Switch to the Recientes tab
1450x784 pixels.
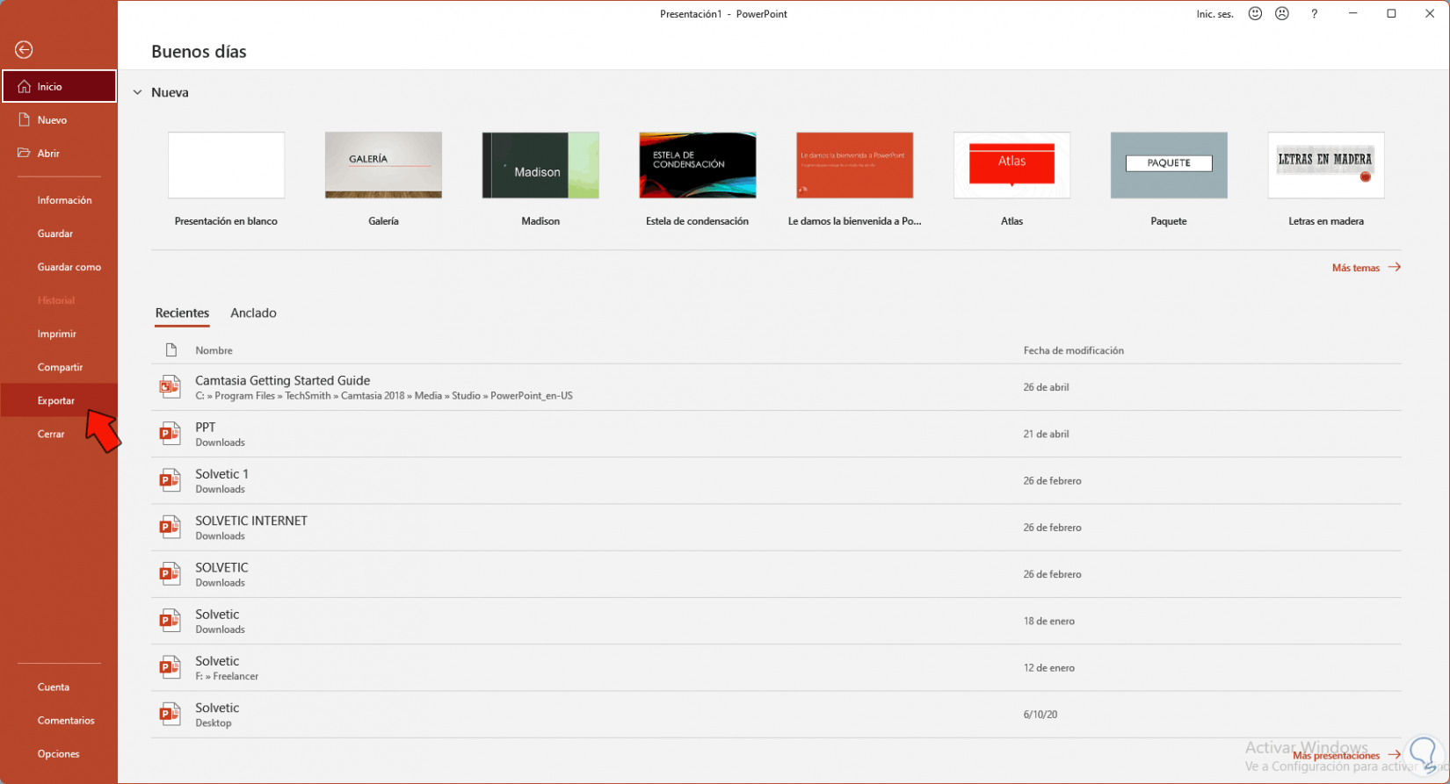click(182, 313)
